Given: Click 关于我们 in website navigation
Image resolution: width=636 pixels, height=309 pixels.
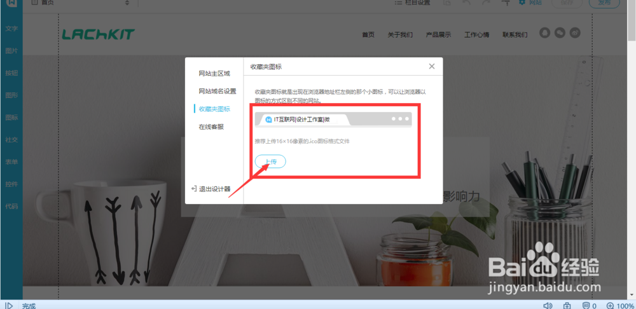Looking at the screenshot, I should [400, 35].
